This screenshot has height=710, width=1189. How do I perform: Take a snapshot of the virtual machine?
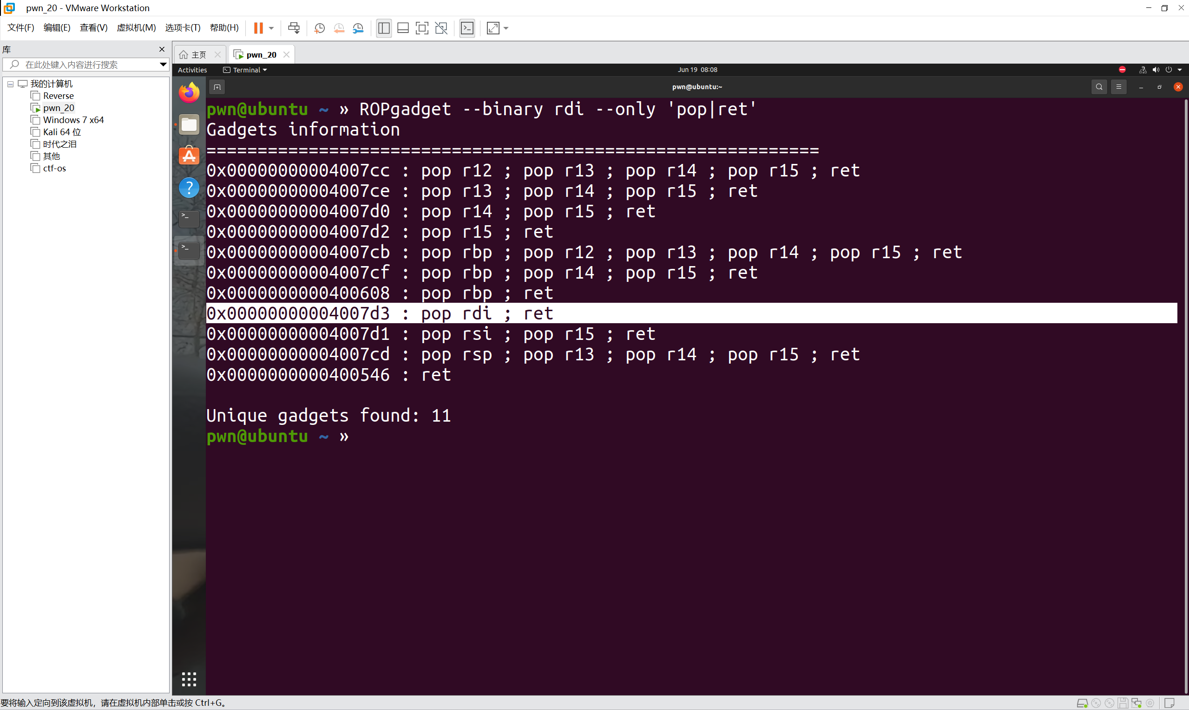pyautogui.click(x=319, y=28)
